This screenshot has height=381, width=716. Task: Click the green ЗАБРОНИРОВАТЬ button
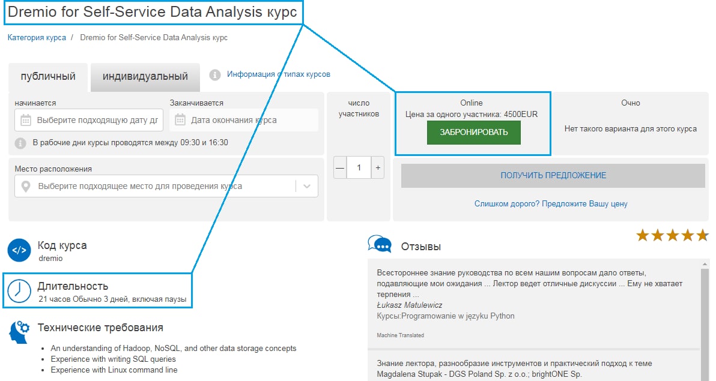(473, 133)
